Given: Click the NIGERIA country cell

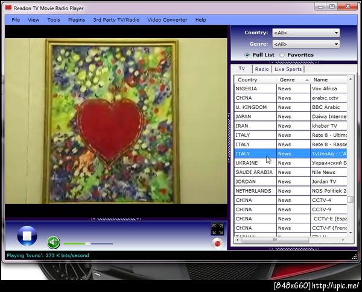Looking at the screenshot, I should click(255, 89).
